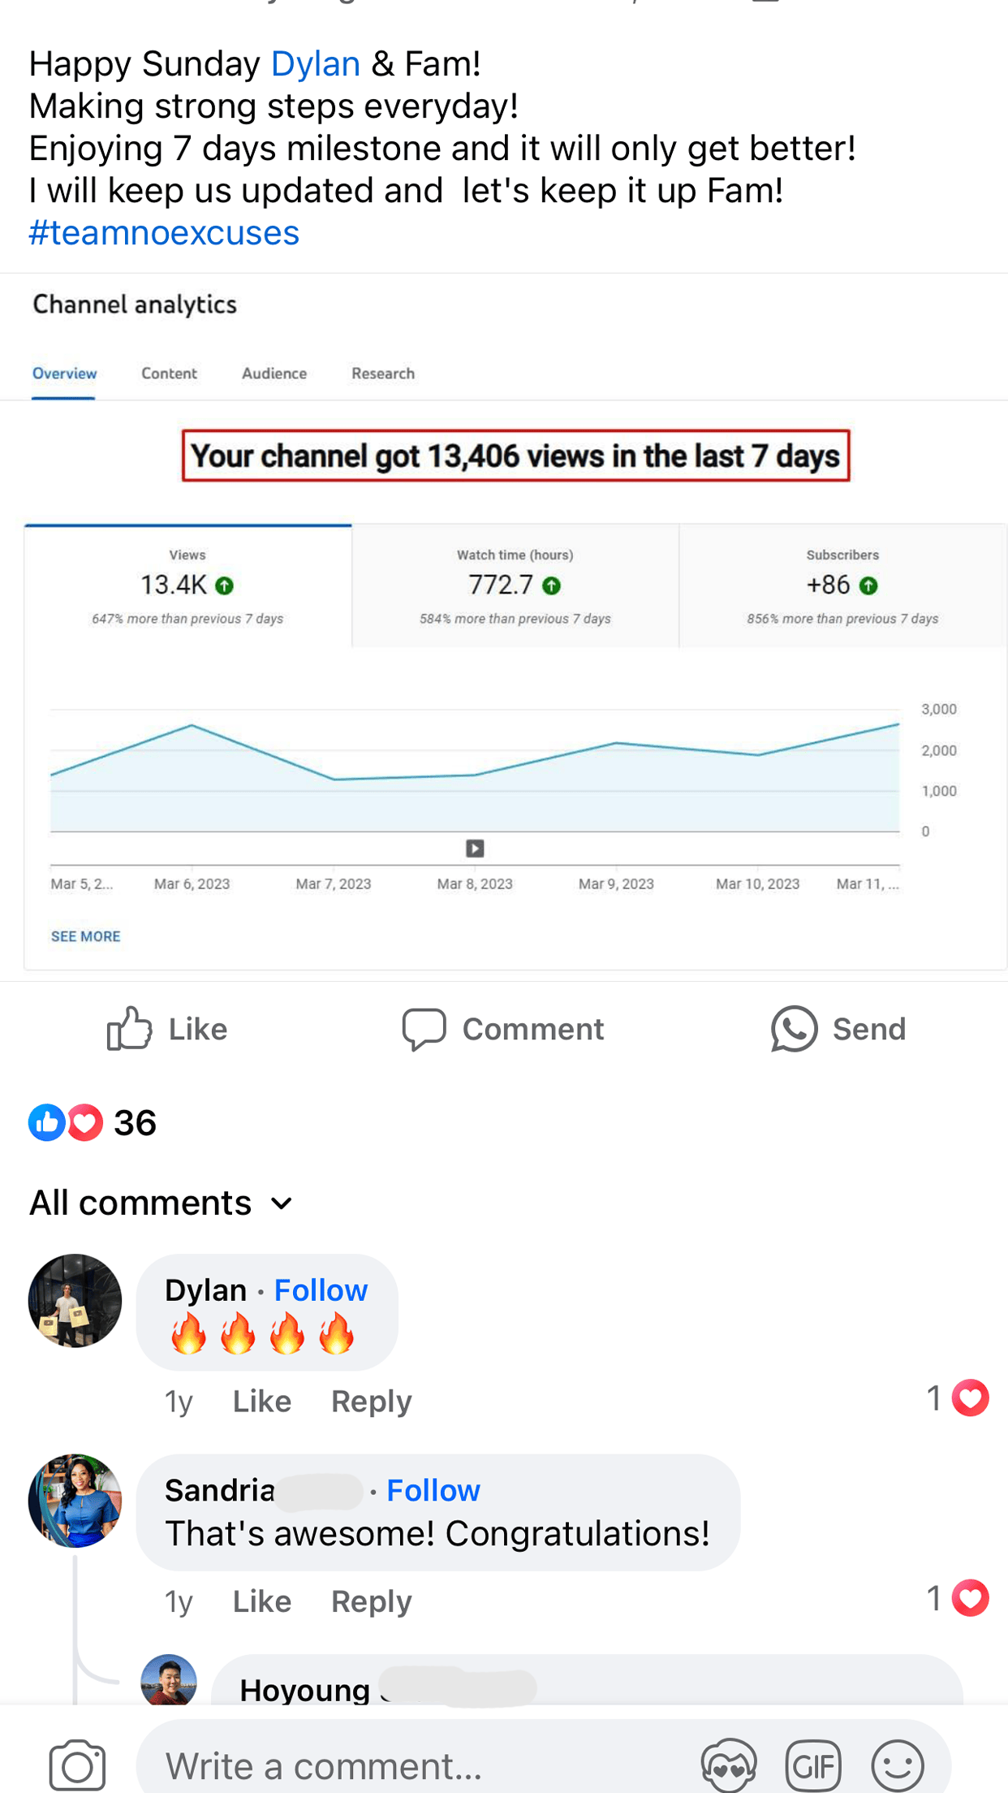
Task: Open the avatar sticker hearts icon
Action: click(x=728, y=1765)
